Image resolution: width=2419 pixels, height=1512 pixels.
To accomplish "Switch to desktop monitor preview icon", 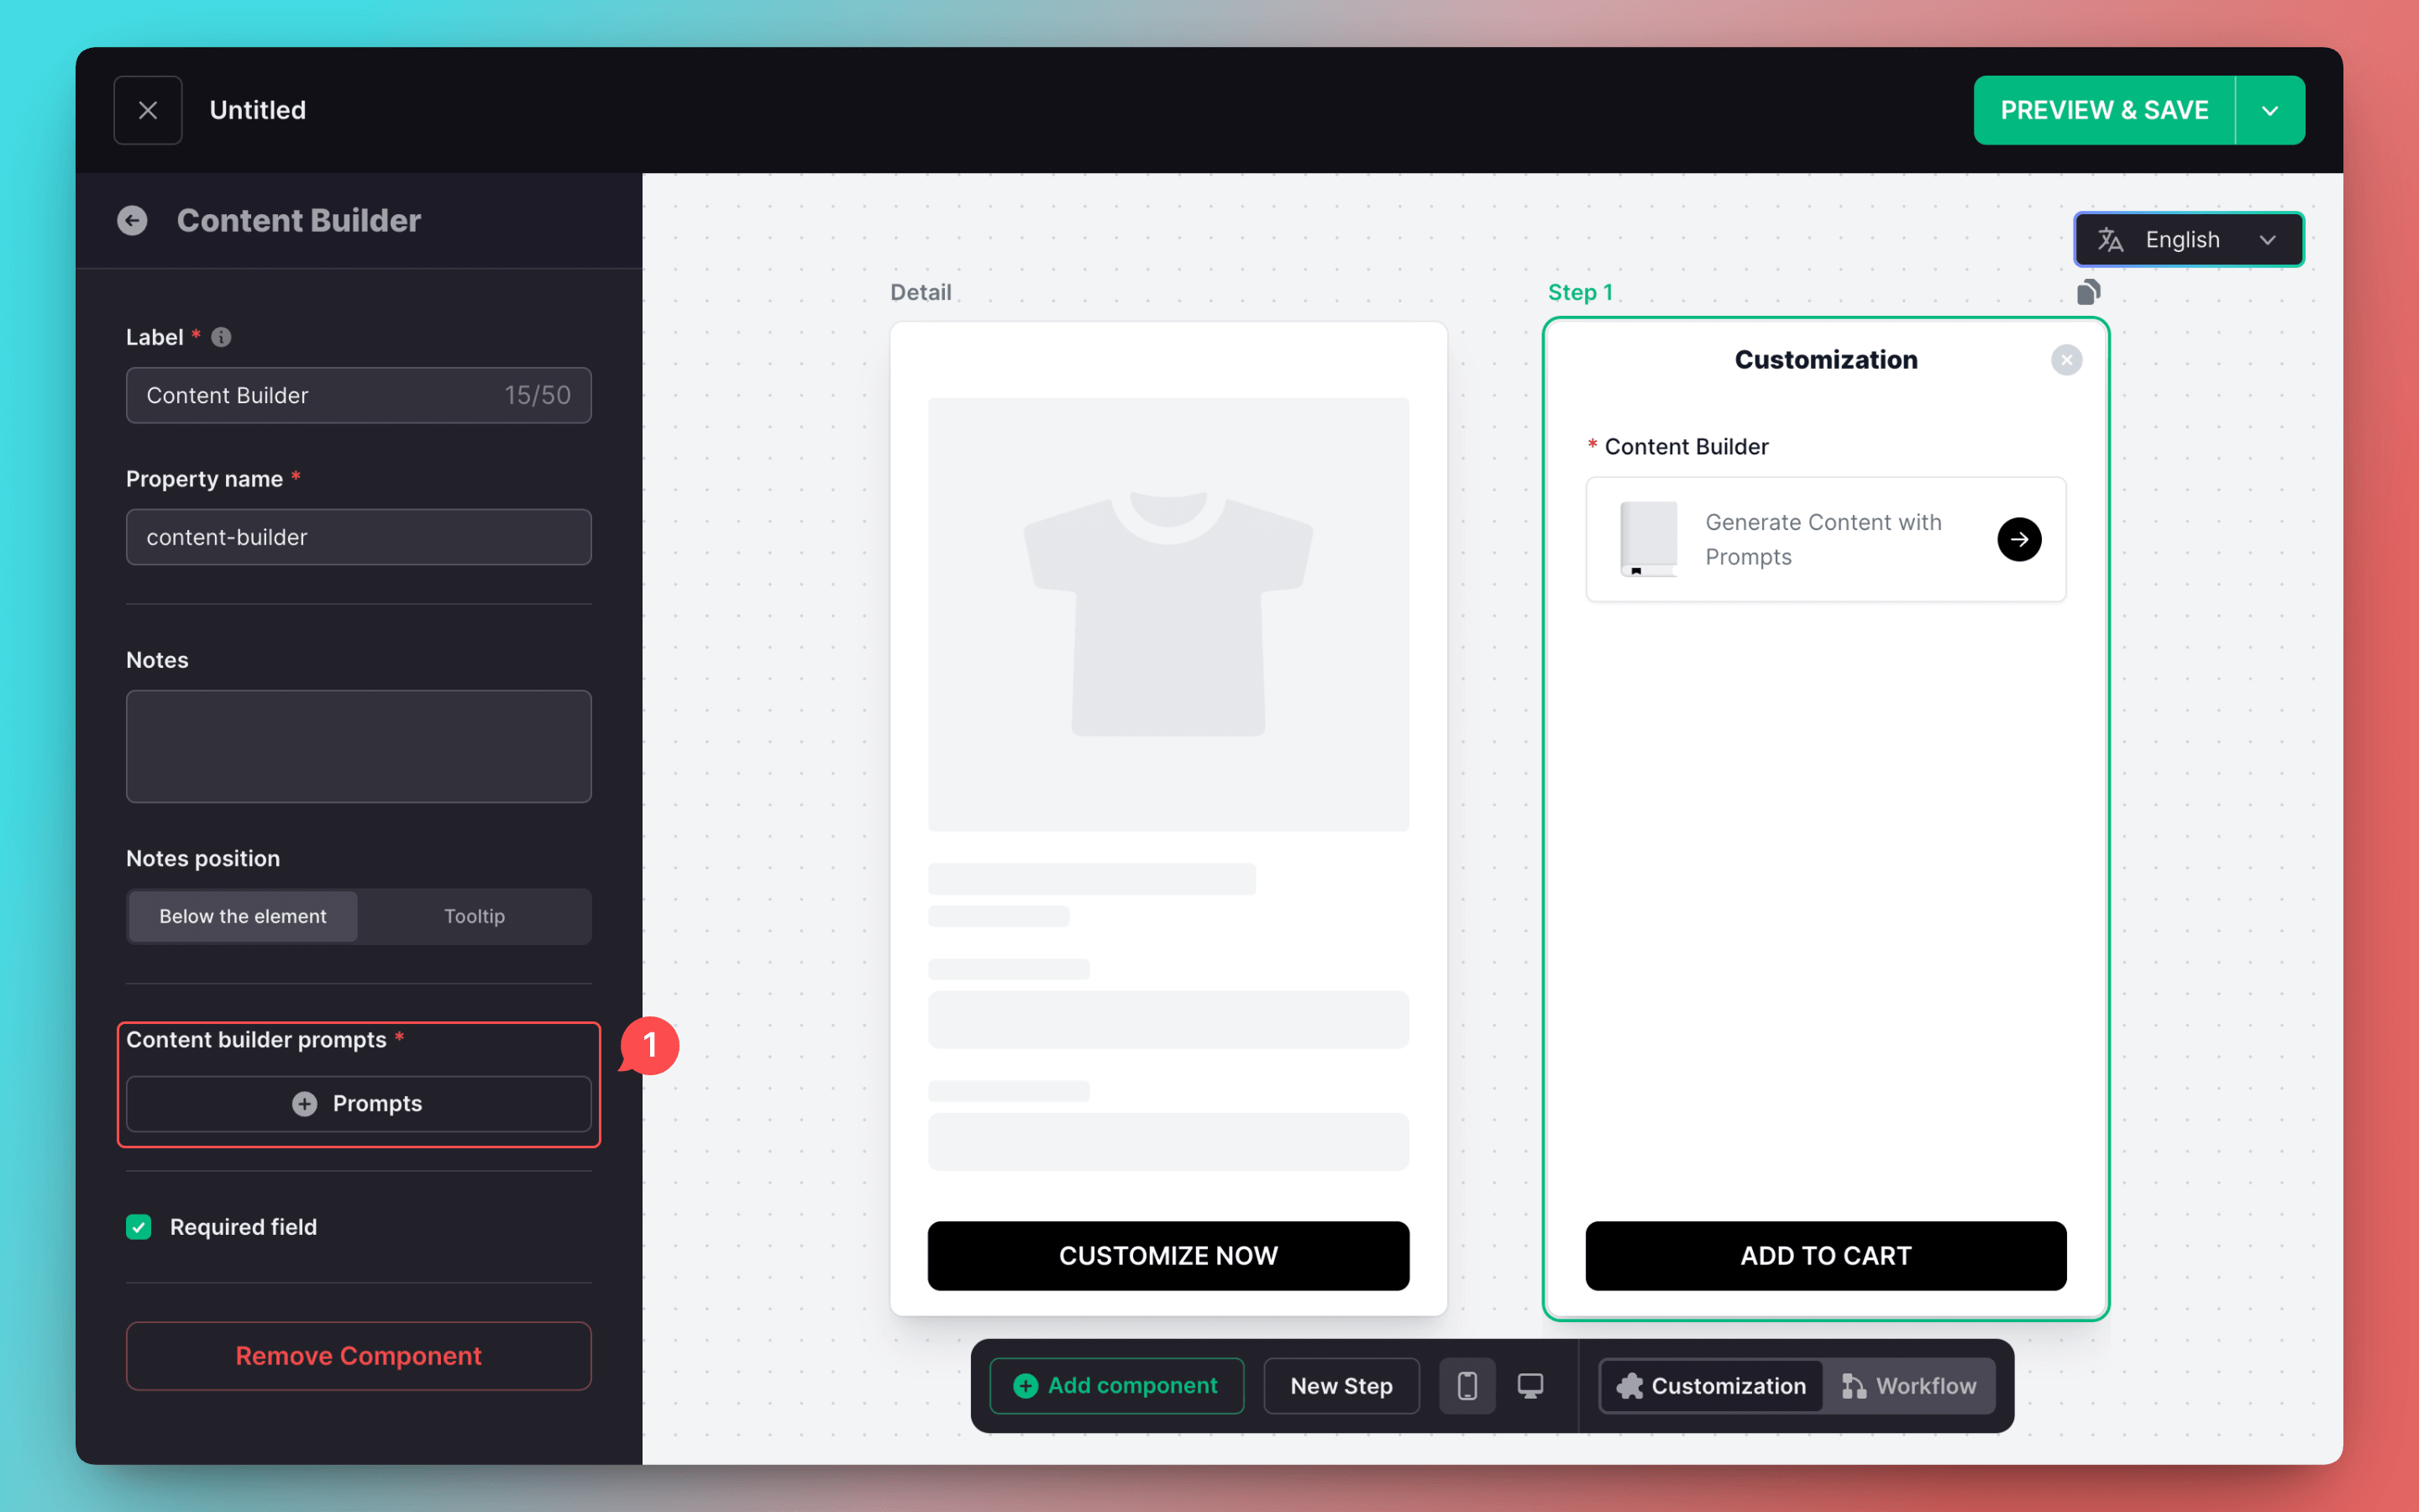I will pos(1530,1385).
